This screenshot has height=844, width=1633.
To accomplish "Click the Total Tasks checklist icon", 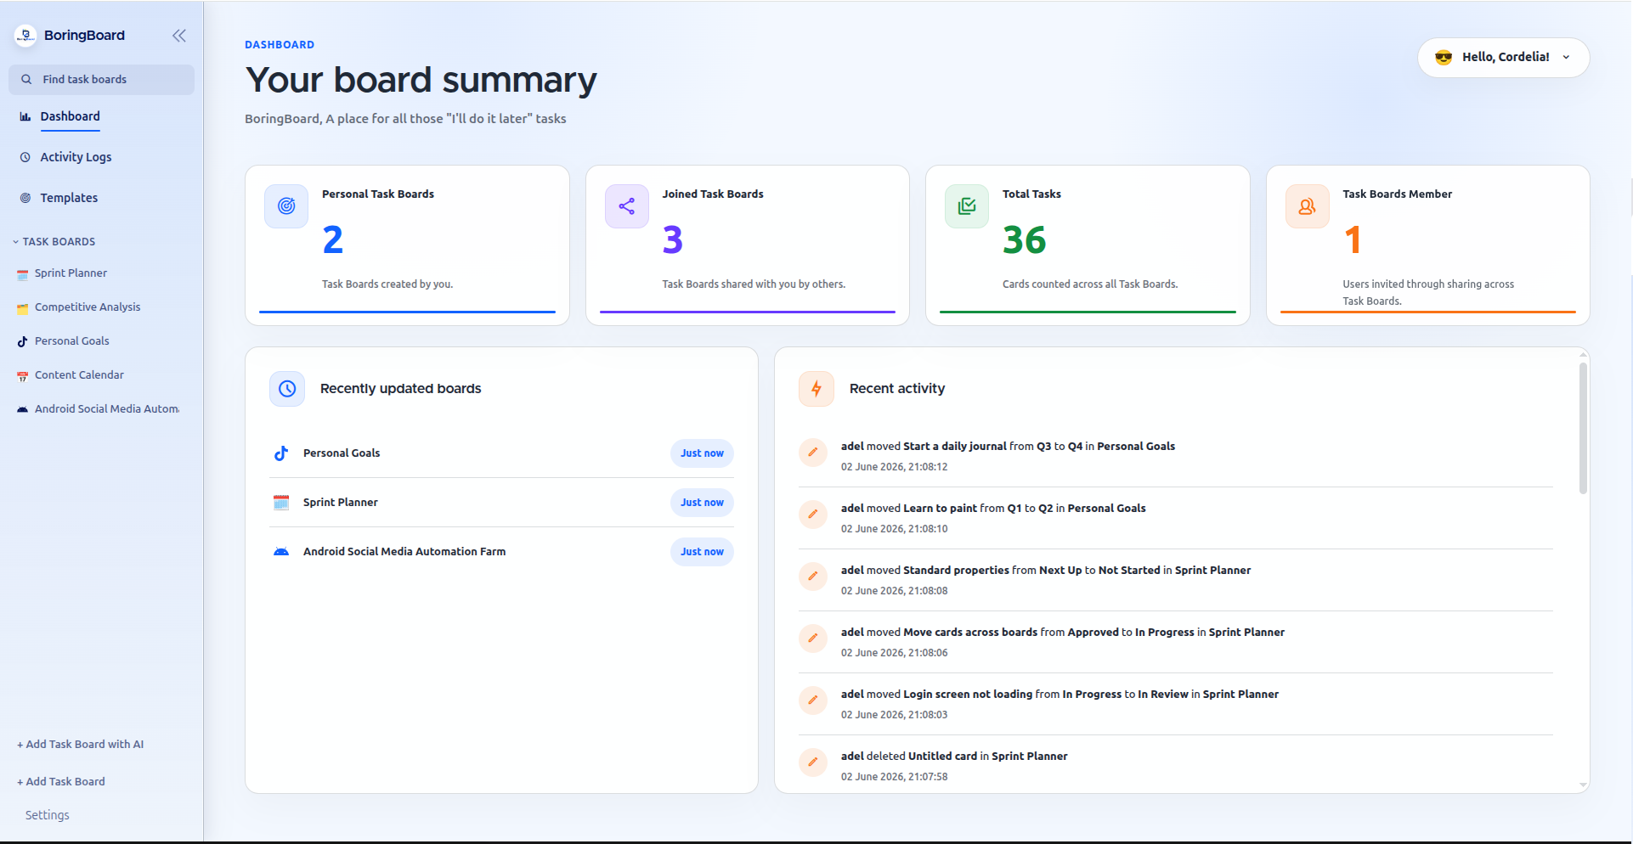I will [967, 206].
